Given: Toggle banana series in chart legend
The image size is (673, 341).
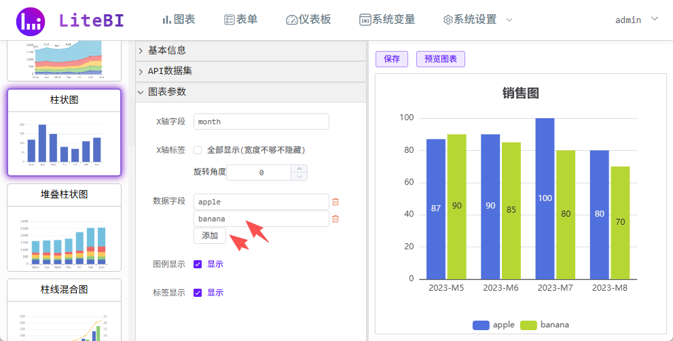Looking at the screenshot, I should point(545,325).
